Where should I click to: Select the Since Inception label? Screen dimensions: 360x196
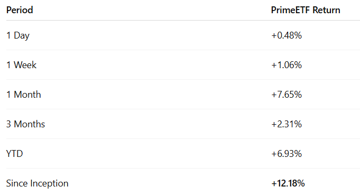37,183
